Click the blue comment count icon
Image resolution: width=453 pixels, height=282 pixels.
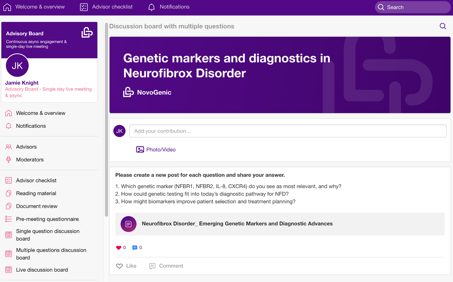coord(135,248)
